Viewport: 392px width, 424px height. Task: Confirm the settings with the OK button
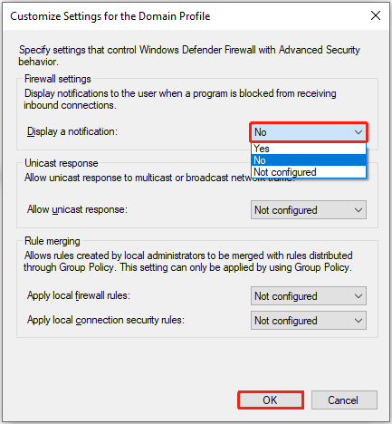(x=271, y=400)
